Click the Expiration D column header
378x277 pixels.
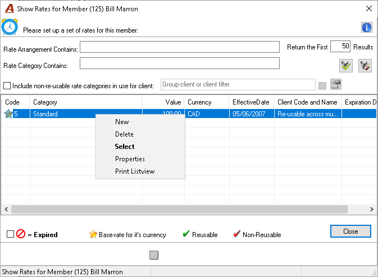coord(359,102)
